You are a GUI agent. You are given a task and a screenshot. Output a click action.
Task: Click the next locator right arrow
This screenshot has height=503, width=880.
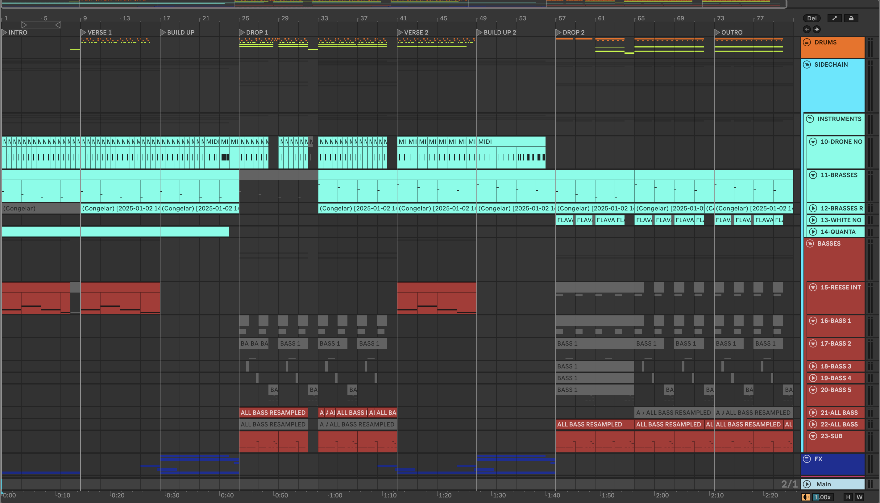point(816,29)
